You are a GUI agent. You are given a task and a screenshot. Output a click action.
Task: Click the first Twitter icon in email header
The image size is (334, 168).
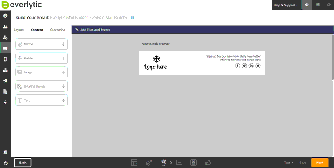(x=244, y=66)
